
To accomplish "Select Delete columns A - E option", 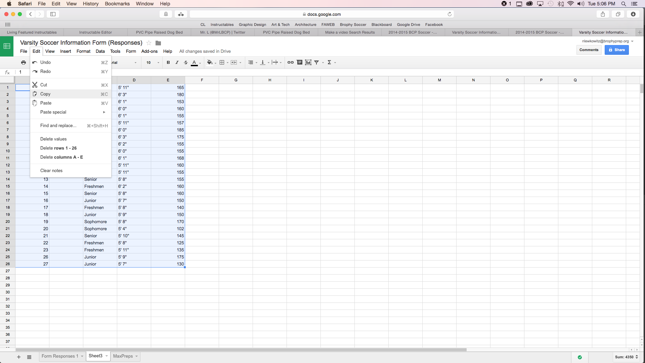I will 61,157.
